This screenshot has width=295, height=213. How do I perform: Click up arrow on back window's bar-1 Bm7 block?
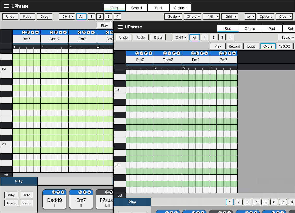[x=37, y=32]
